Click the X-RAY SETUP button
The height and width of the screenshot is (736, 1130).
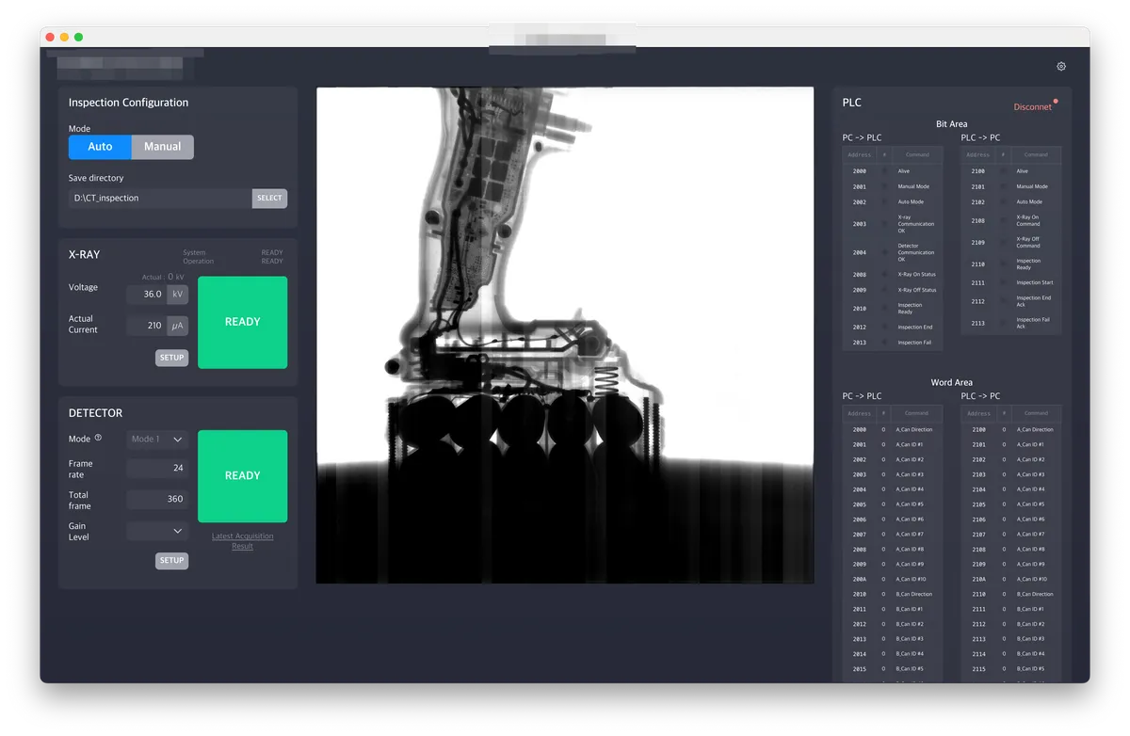[171, 358]
